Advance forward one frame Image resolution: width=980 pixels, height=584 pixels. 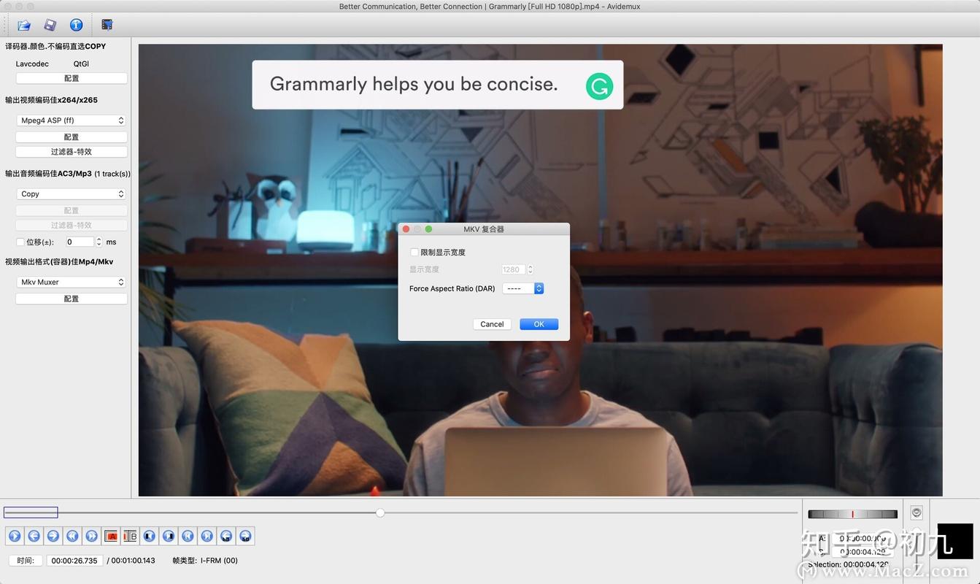53,536
